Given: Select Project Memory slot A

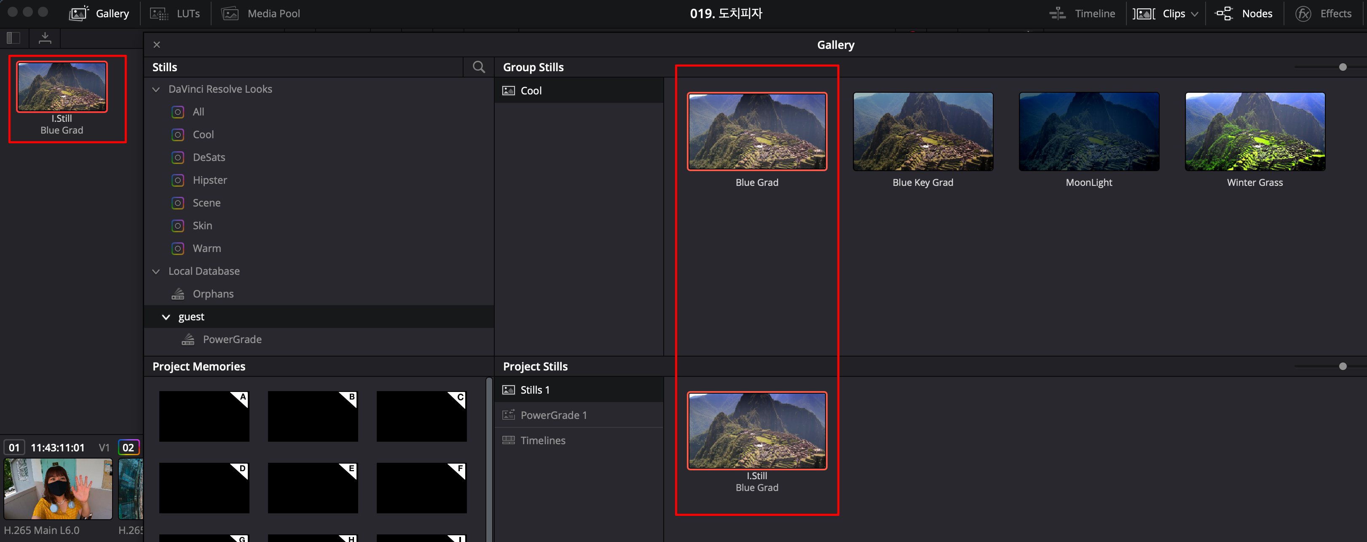Looking at the screenshot, I should point(204,416).
